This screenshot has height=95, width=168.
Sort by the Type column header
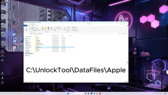pyautogui.click(x=62, y=36)
